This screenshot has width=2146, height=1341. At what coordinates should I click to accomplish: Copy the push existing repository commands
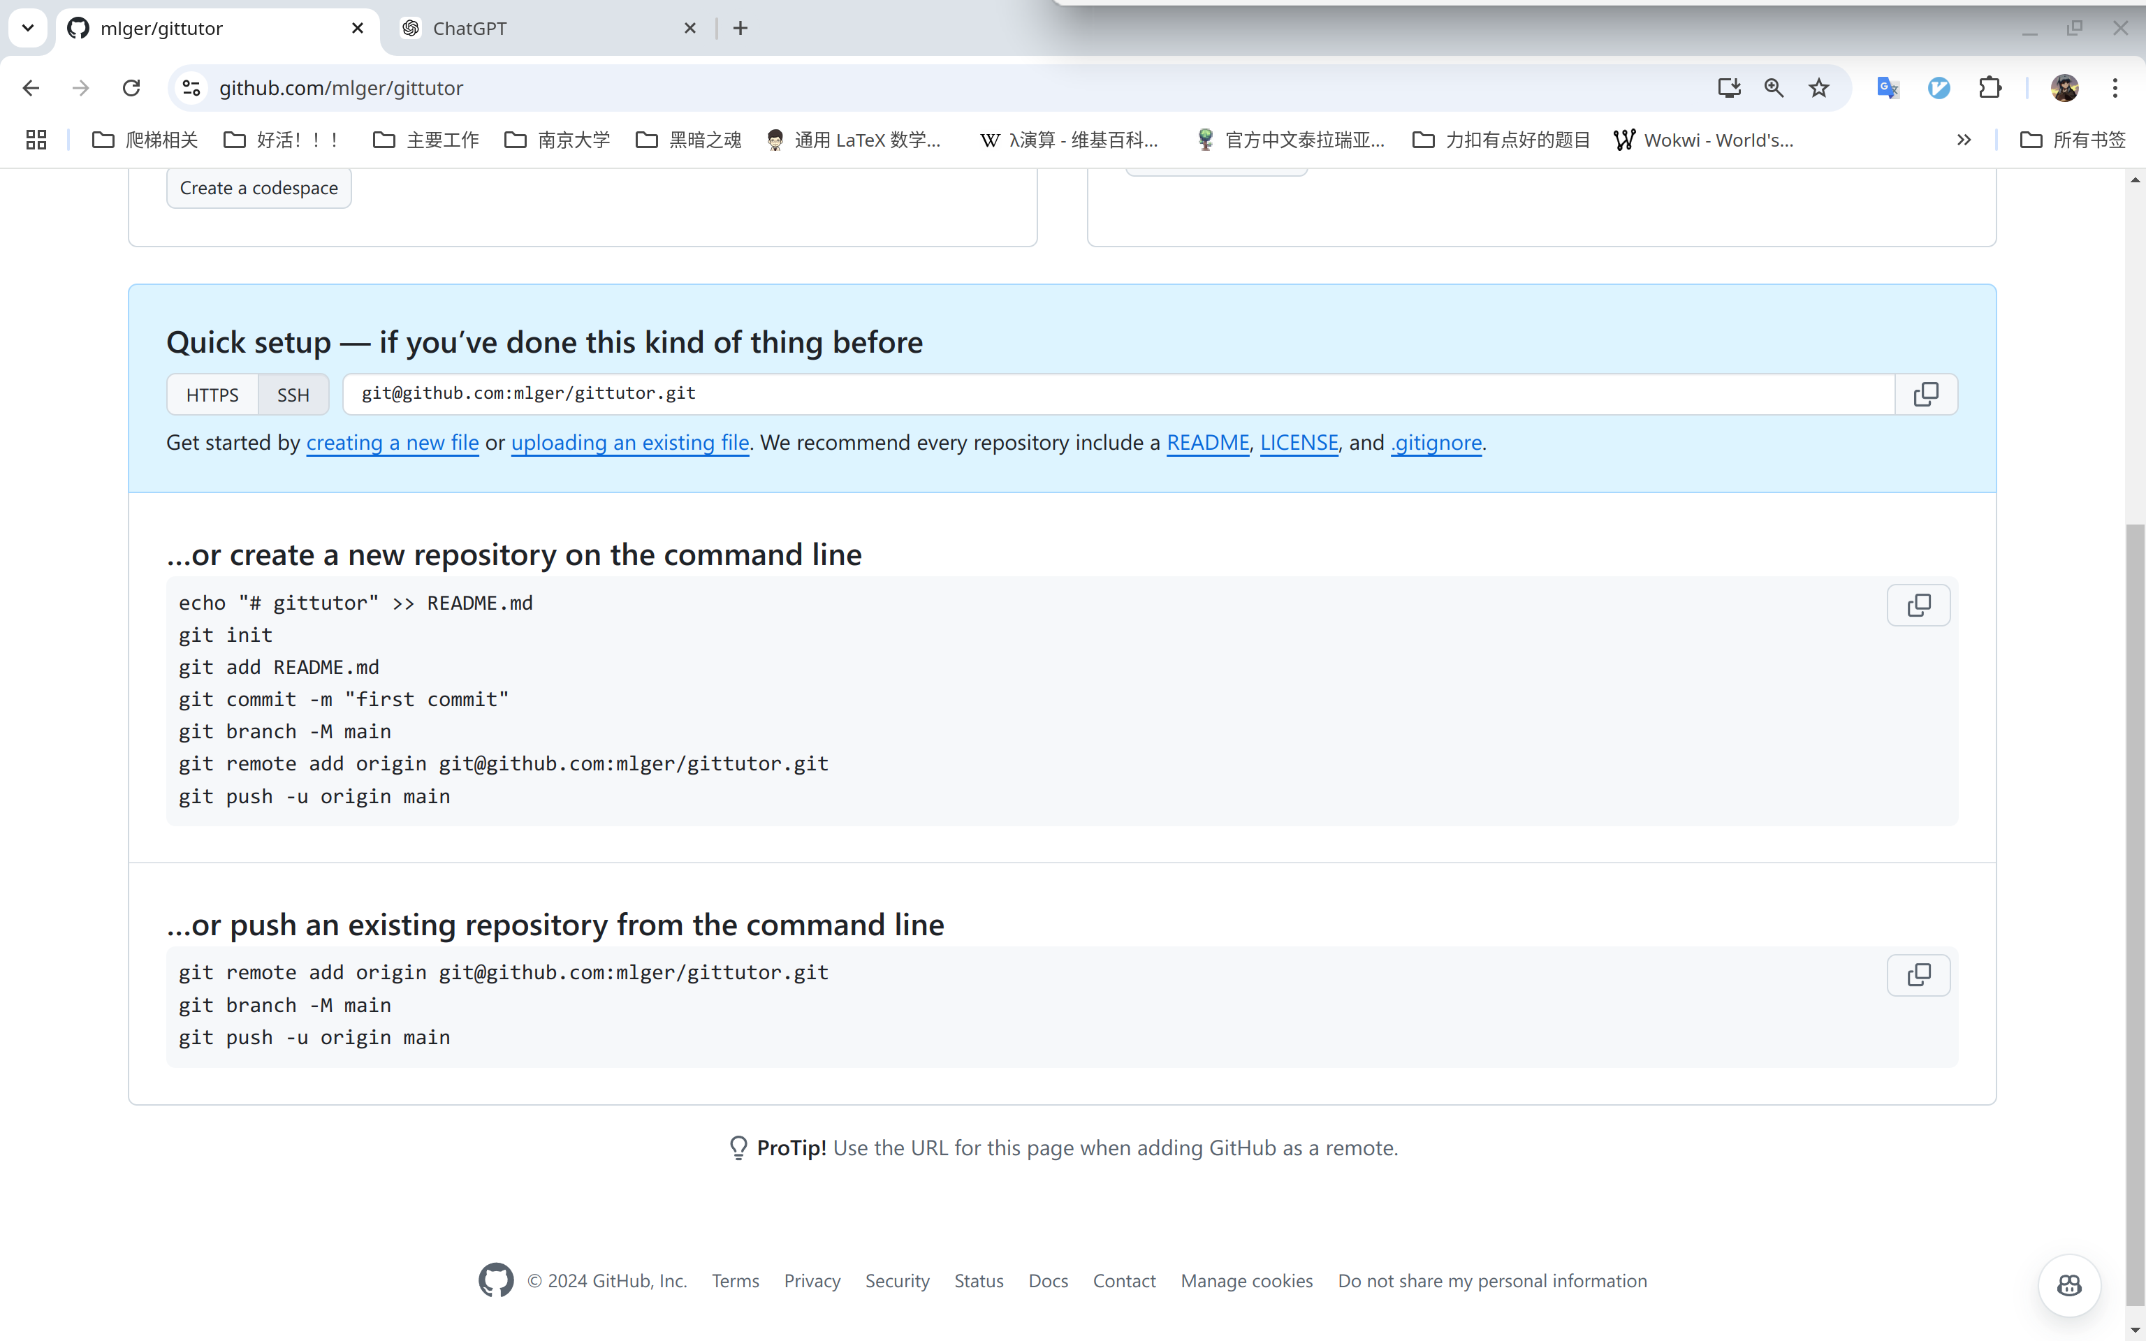click(x=1918, y=975)
